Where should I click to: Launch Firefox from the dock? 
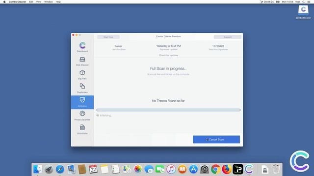pos(227,169)
